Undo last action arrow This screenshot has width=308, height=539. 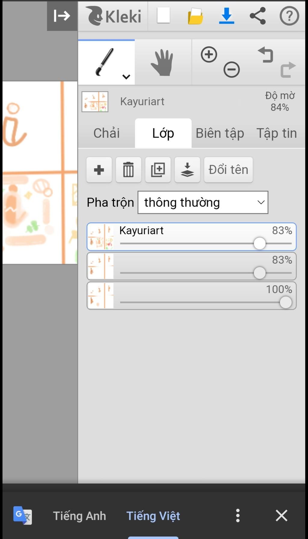point(266,55)
